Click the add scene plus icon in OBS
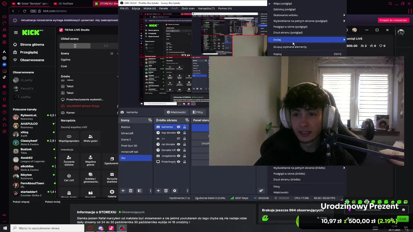Screen dimensions: 413x232 pos(123,191)
